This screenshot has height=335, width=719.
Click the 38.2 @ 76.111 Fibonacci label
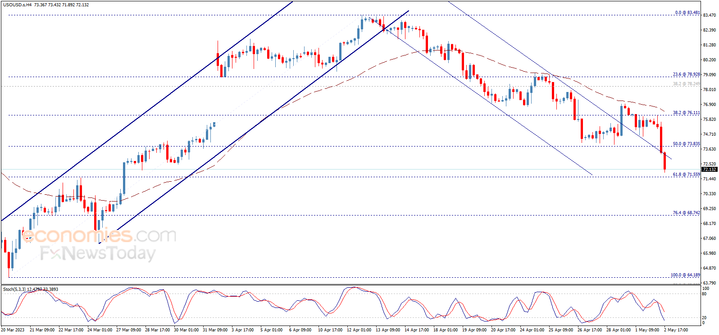click(x=687, y=113)
